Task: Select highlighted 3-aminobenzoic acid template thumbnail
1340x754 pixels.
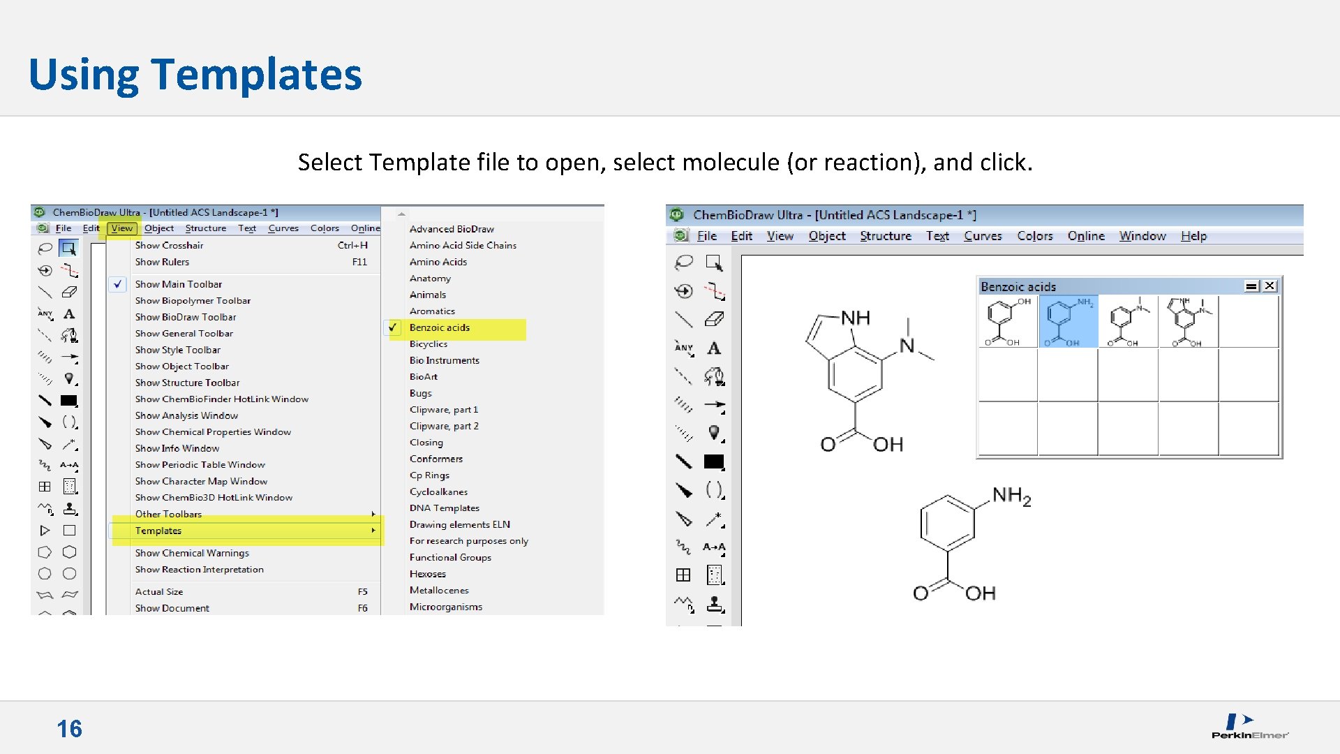Action: pos(1069,321)
